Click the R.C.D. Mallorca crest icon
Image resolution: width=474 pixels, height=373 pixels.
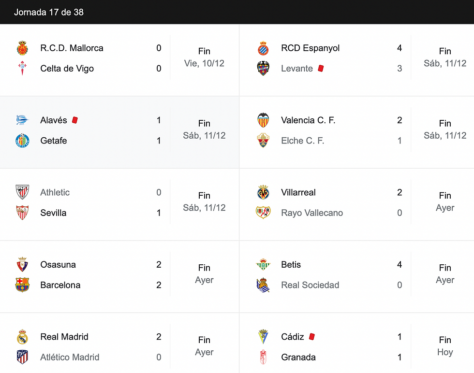22,48
